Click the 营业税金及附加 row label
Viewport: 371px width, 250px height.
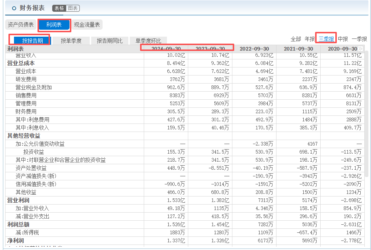[33, 87]
